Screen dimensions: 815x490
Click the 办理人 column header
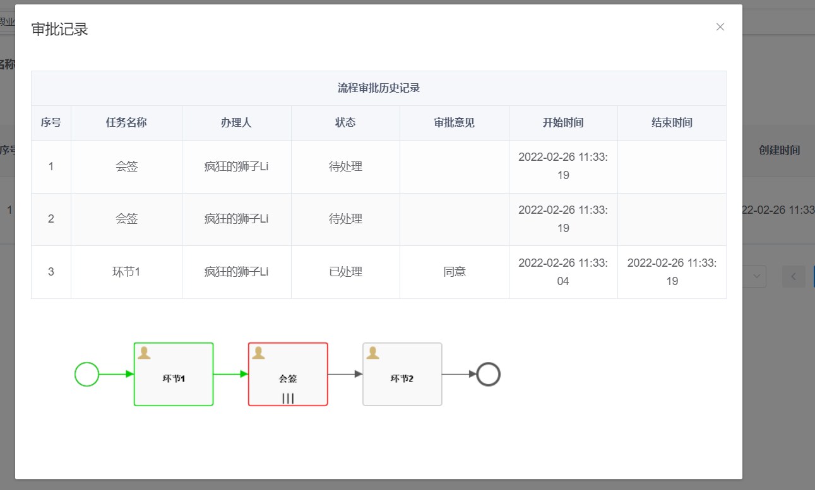[236, 123]
